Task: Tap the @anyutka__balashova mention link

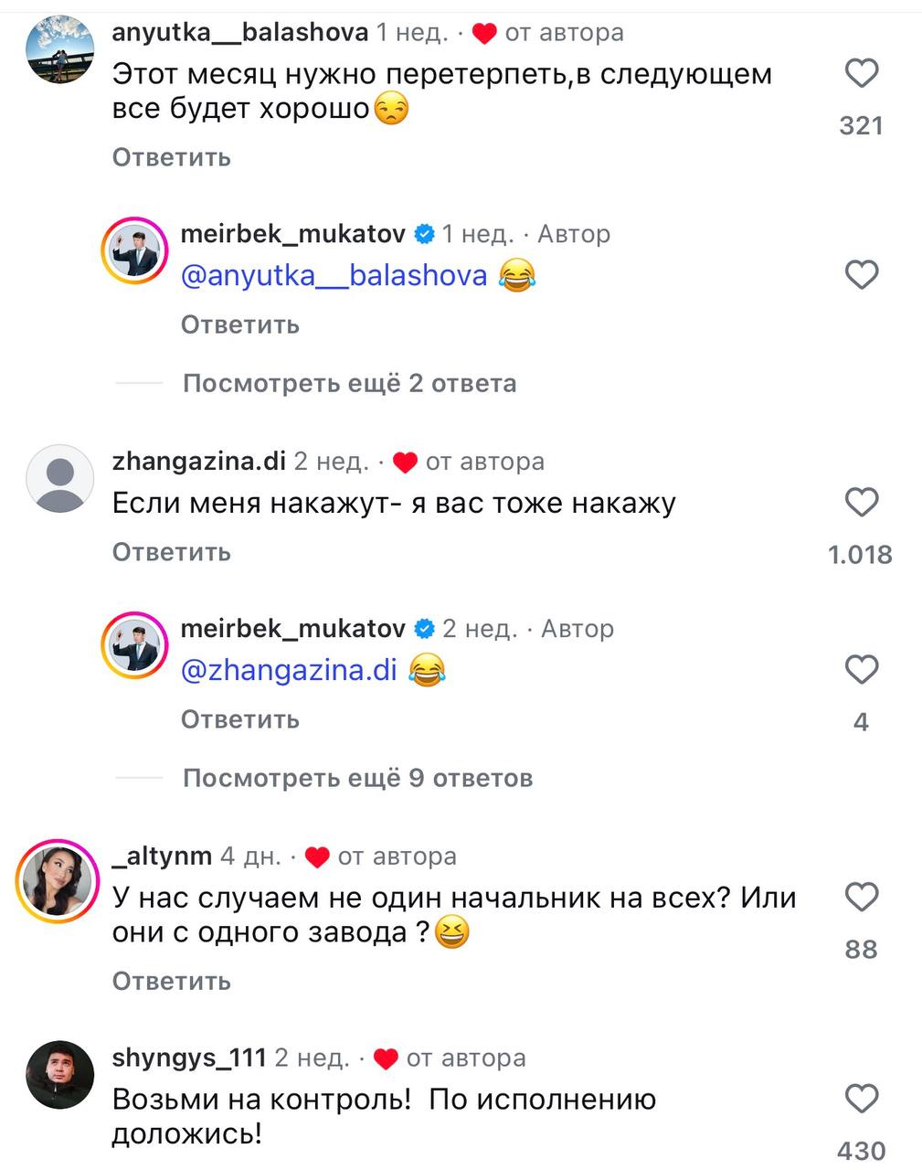Action: click(334, 275)
